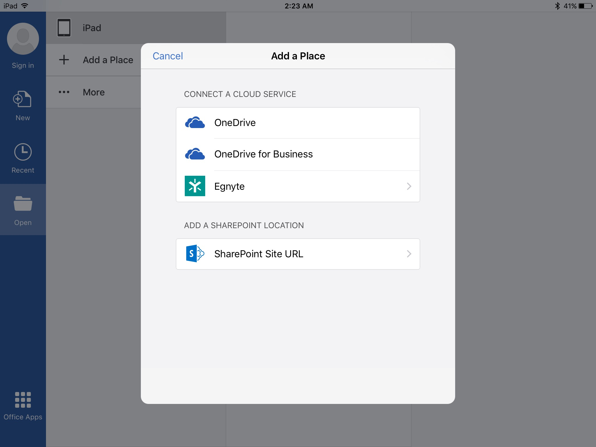Expand the SharePoint Site URL chevron

409,254
